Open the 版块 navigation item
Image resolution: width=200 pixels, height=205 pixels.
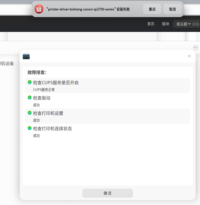pyautogui.click(x=165, y=24)
